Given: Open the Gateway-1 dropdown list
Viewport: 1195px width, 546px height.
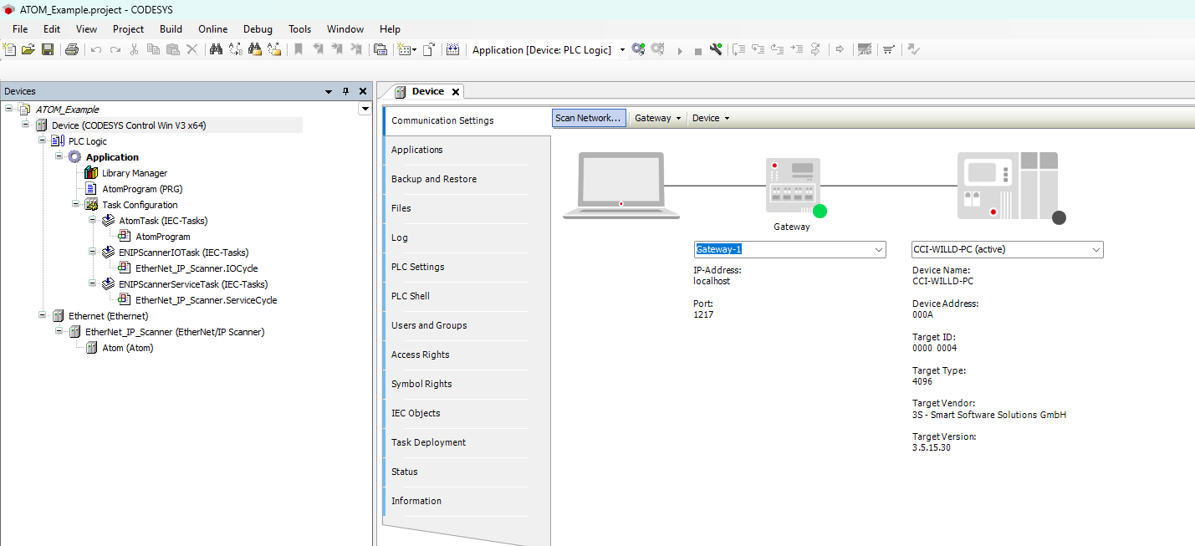Looking at the screenshot, I should tap(879, 249).
